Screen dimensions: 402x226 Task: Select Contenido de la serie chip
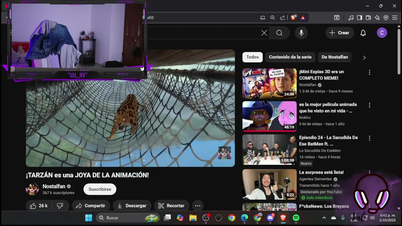coord(290,57)
